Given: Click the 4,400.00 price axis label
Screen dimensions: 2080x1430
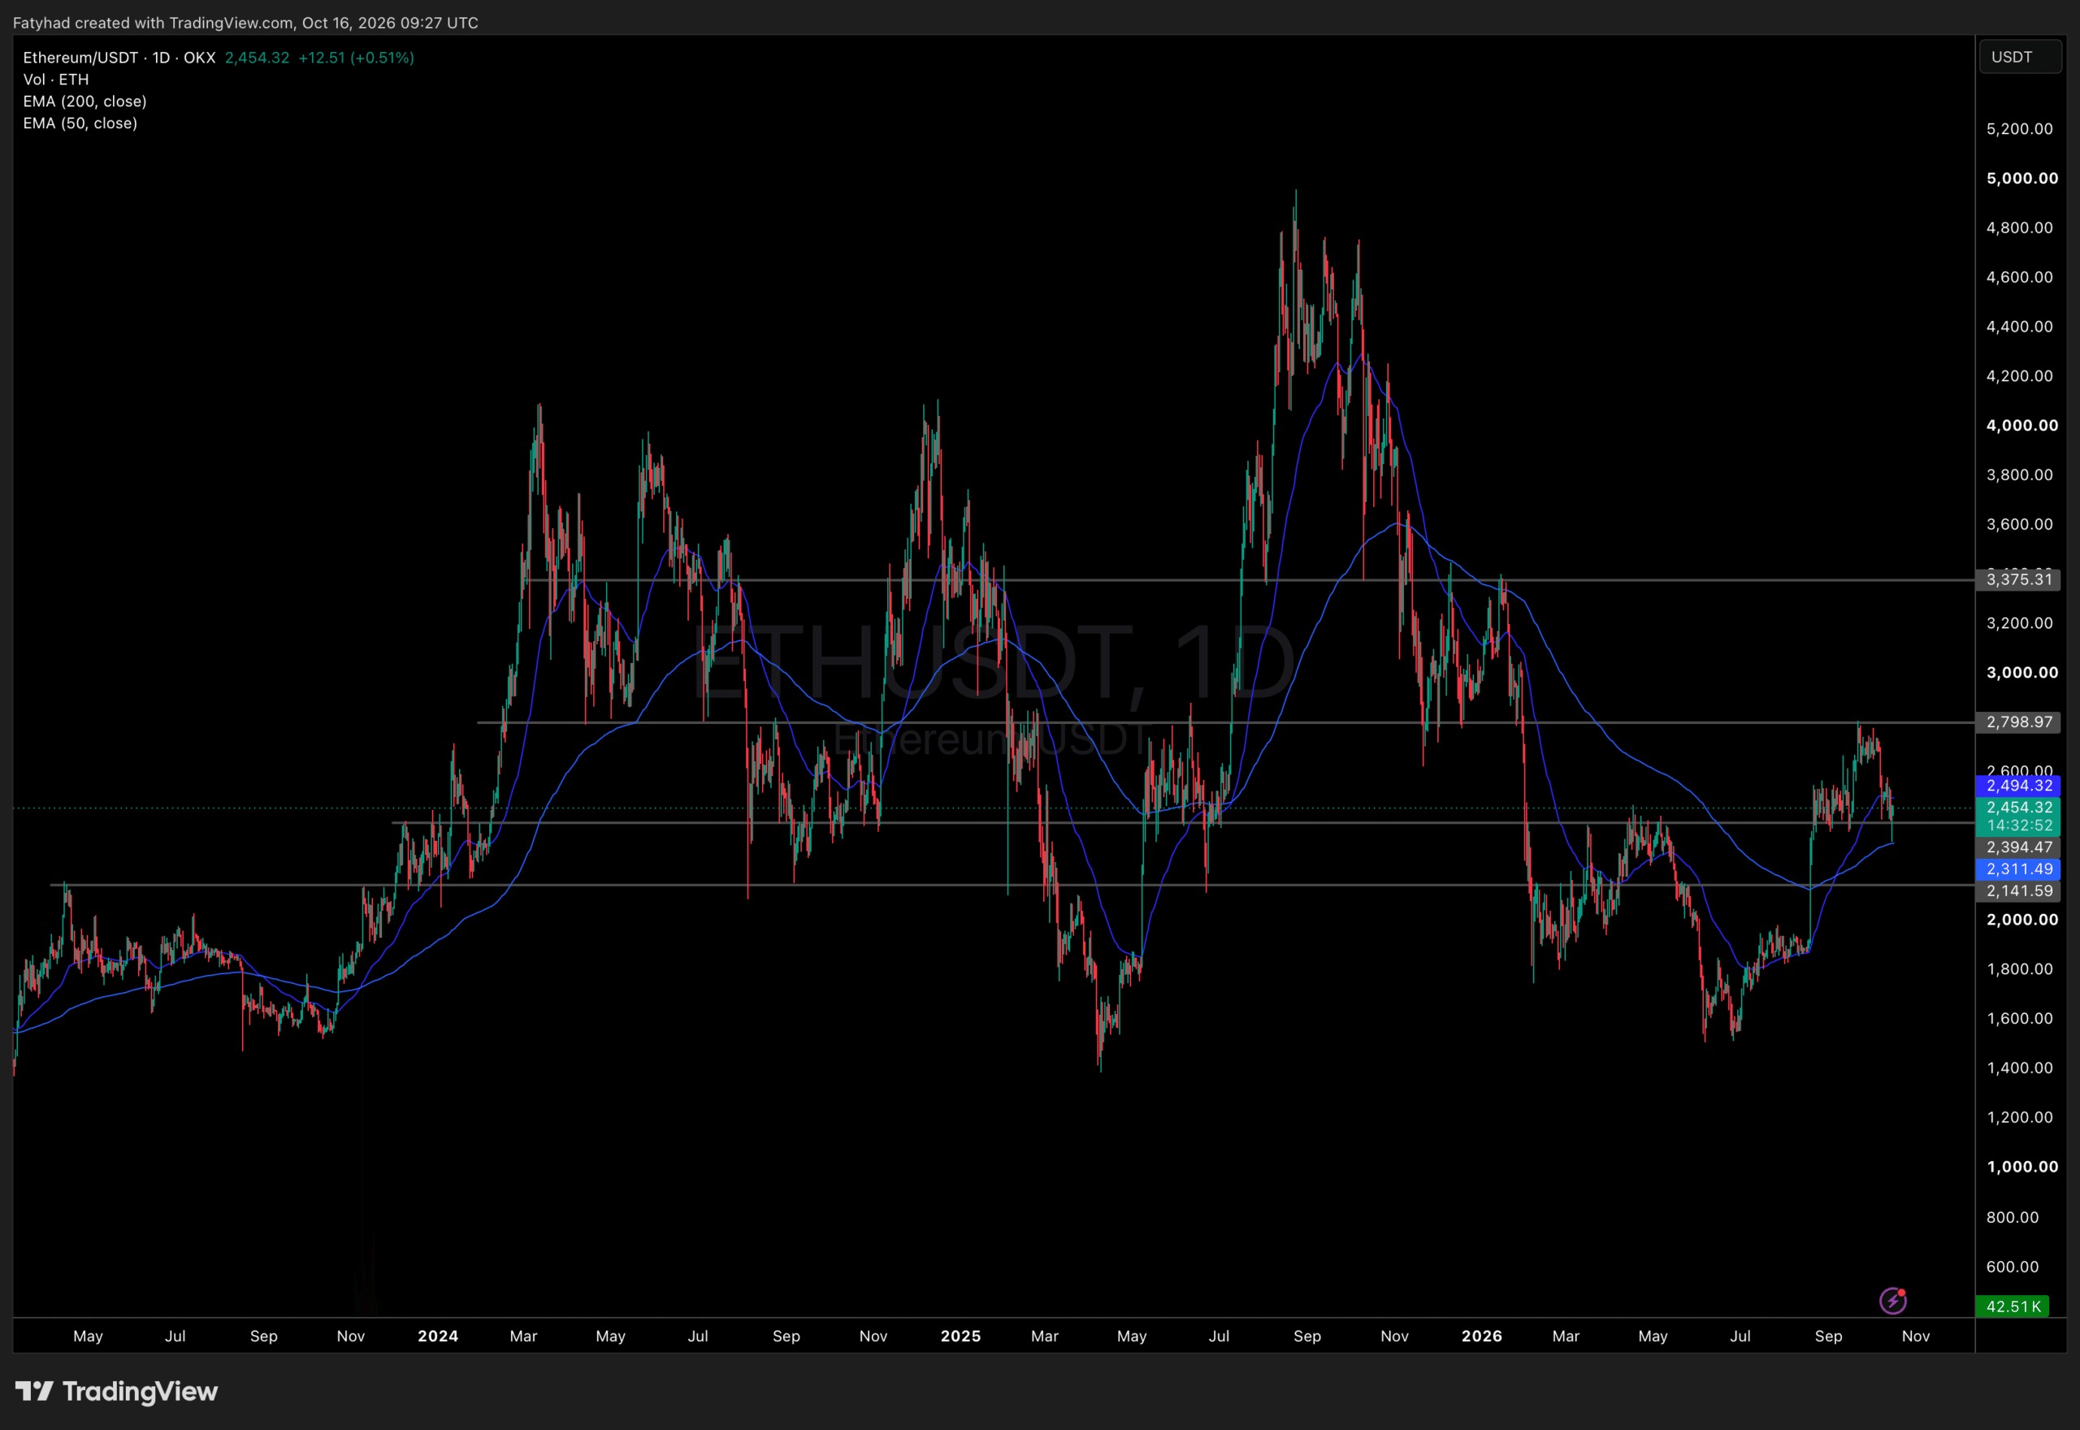Looking at the screenshot, I should (x=2019, y=327).
